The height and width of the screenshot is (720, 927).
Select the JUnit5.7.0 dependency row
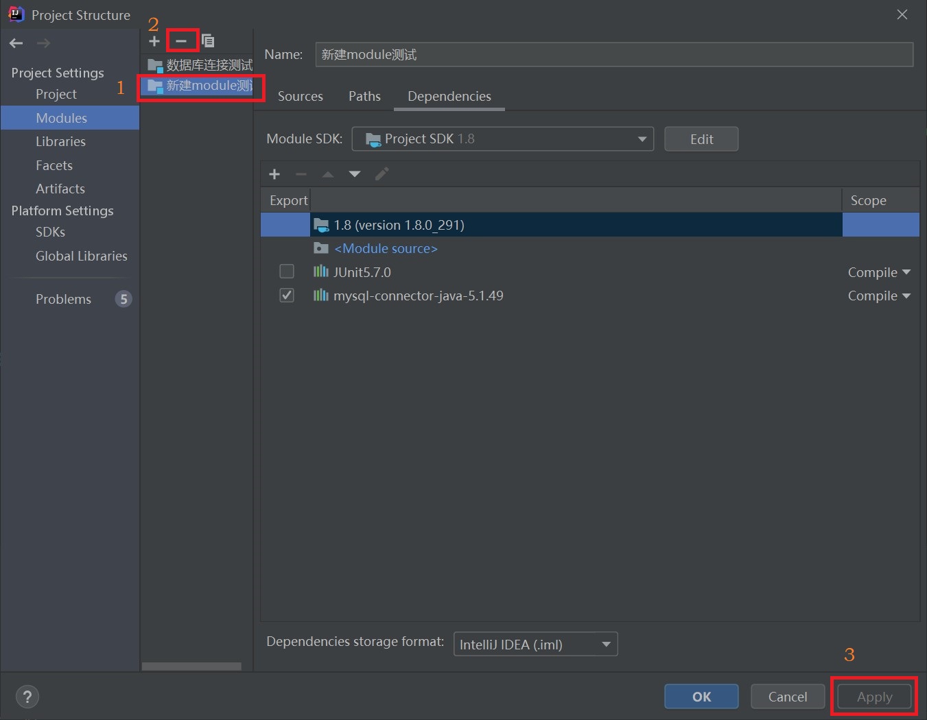pyautogui.click(x=589, y=272)
